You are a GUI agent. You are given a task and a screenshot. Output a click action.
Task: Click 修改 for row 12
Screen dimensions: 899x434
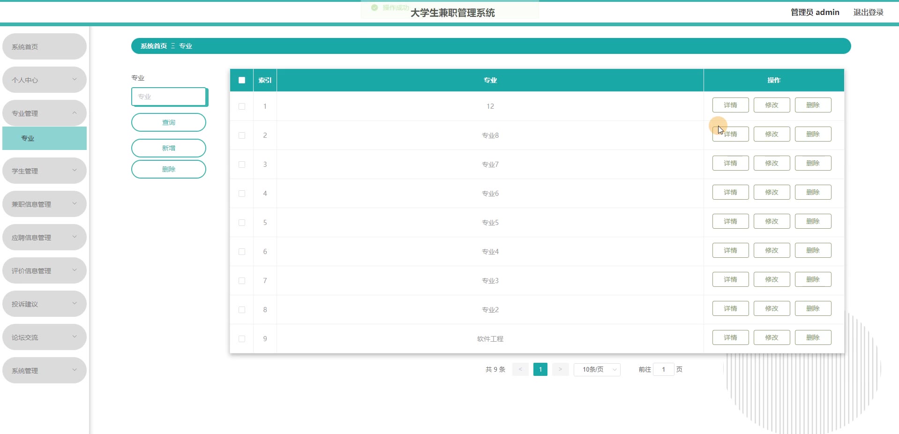(772, 105)
